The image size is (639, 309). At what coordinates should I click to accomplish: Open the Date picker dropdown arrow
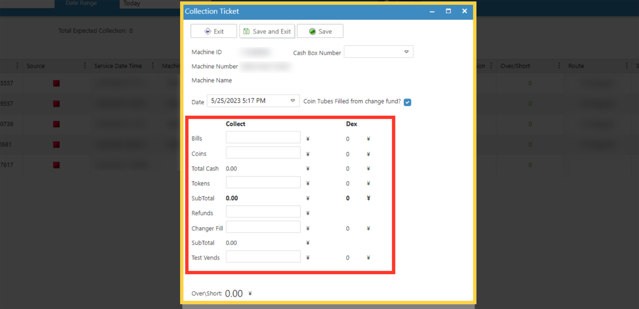coord(293,101)
